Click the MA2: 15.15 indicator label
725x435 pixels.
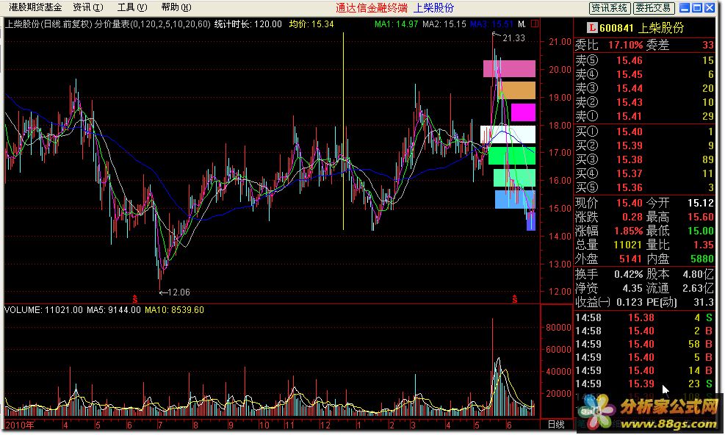tap(444, 24)
